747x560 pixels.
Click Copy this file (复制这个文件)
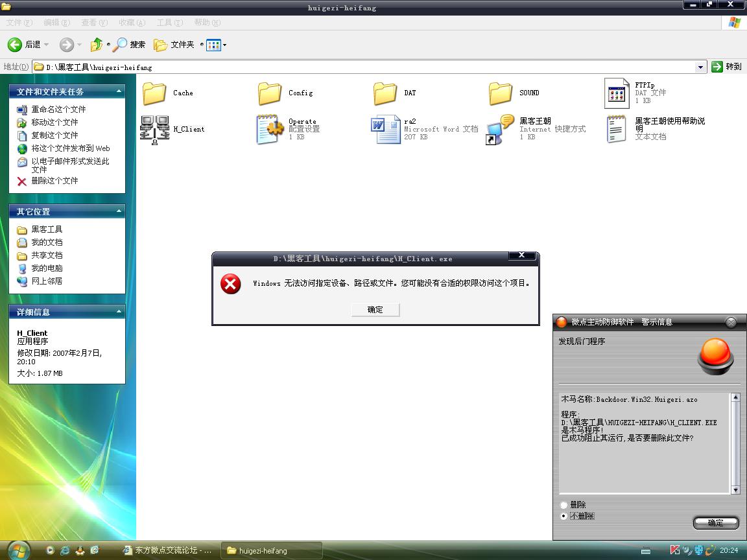[47, 135]
